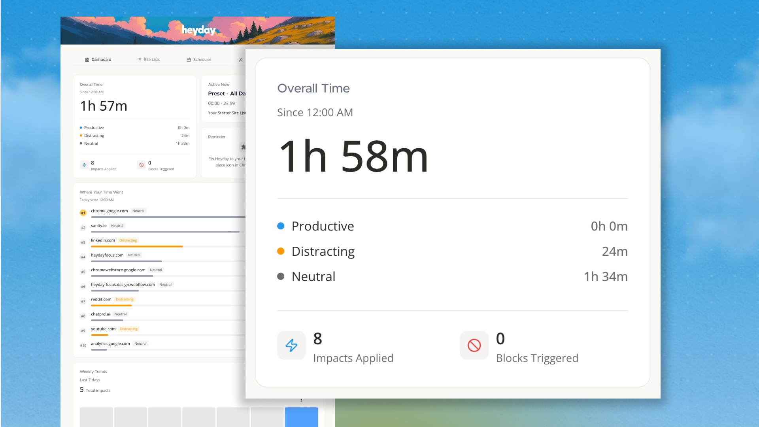Click the small lightning icon beside 8 Impacts Applied
Viewport: 759px width, 427px height.
point(84,165)
